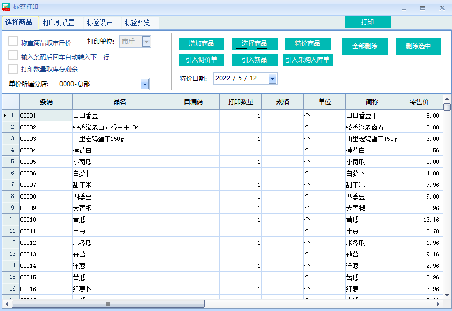Enable 称重商品取市斤价 checkbox

pyautogui.click(x=13, y=42)
